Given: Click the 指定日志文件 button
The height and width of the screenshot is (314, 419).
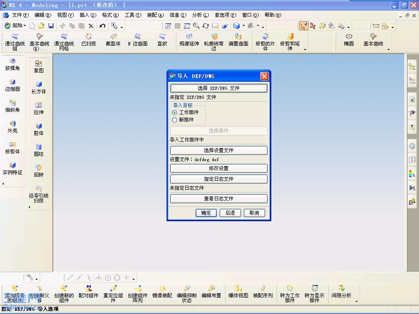Looking at the screenshot, I should pyautogui.click(x=219, y=179).
